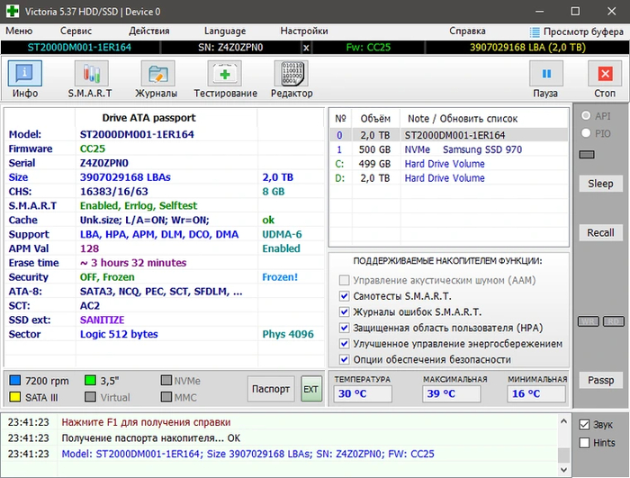The width and height of the screenshot is (630, 478).
Task: Toggle Улучшенное управление энергосбережением checkbox
Action: [x=344, y=343]
